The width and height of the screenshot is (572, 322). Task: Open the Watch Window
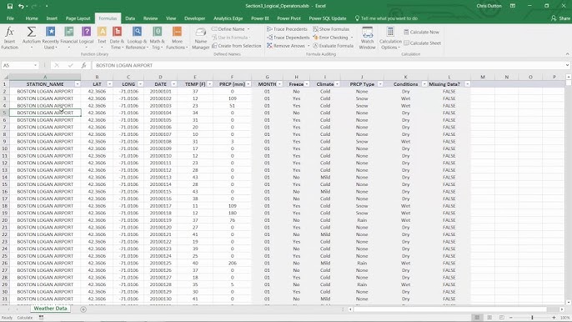pos(368,38)
